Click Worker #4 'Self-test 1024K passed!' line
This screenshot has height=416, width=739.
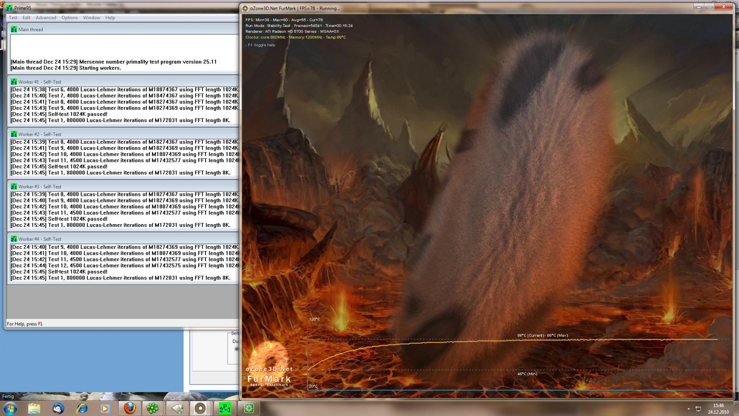(59, 272)
